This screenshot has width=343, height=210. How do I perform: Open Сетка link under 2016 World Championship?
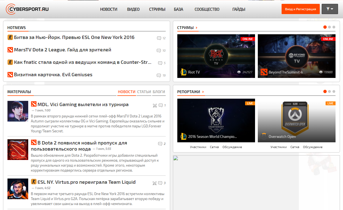pos(214,147)
